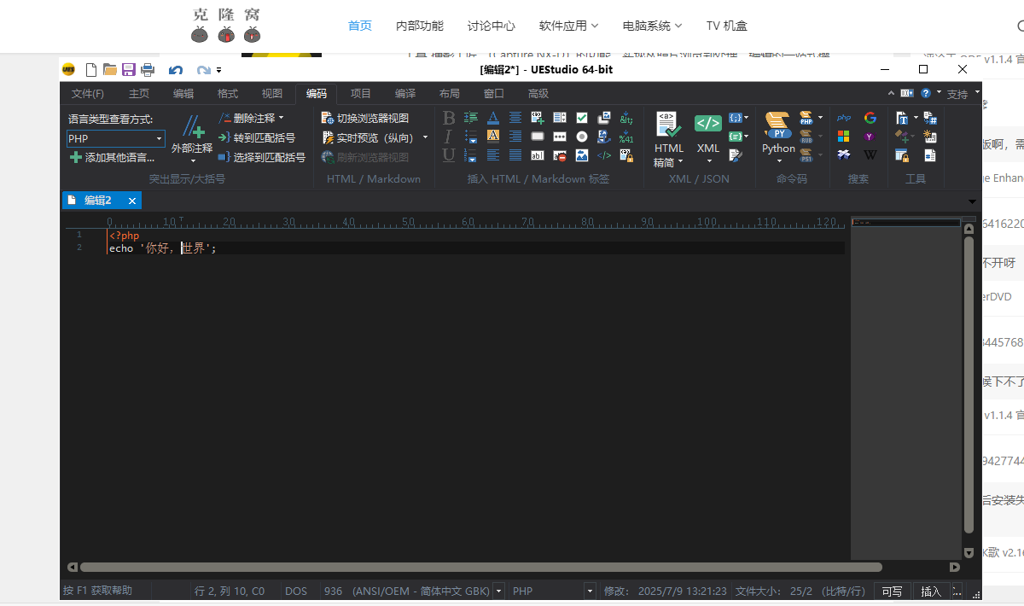Screen dimensions: 1024x606
Task: Click the Print icon in quick access toolbar
Action: (148, 69)
